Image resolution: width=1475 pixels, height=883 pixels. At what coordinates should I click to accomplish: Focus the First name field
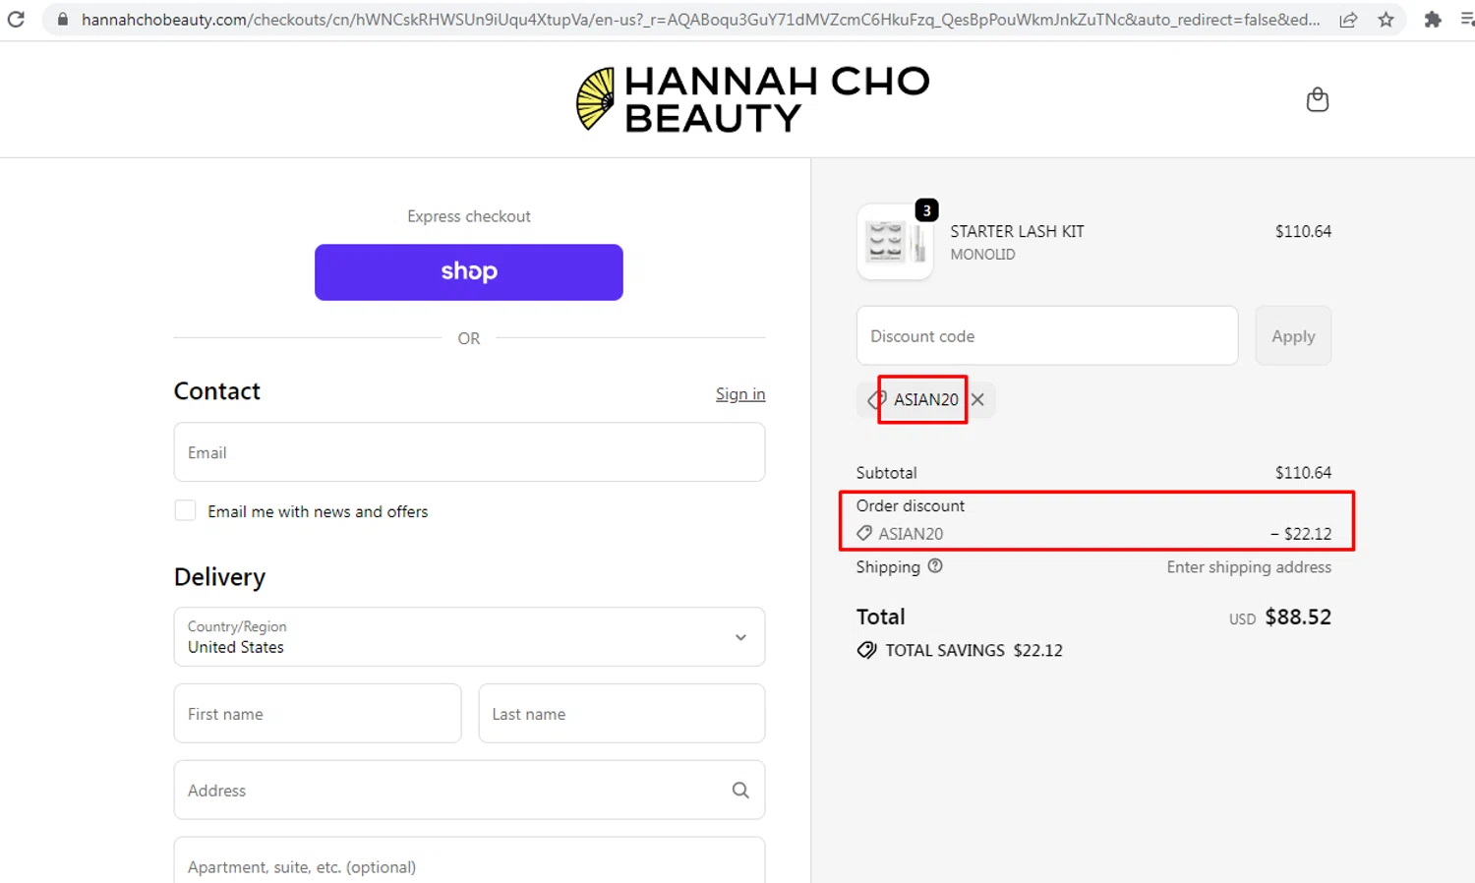(x=318, y=713)
